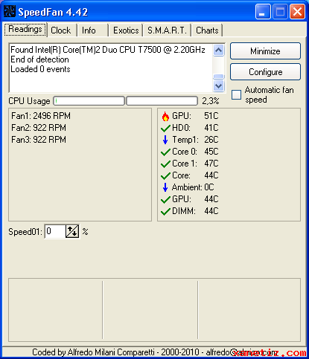Switch to the Readings tab

25,29
